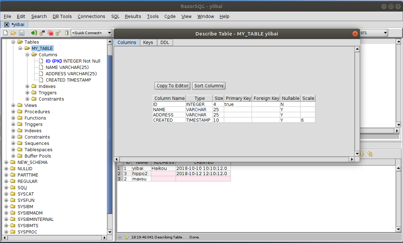Switch to the Keys tab
403x243 pixels.
coord(148,43)
